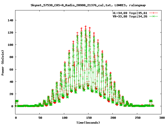Click the x-axis tick label 50
The image size is (167, 125).
[40, 118]
